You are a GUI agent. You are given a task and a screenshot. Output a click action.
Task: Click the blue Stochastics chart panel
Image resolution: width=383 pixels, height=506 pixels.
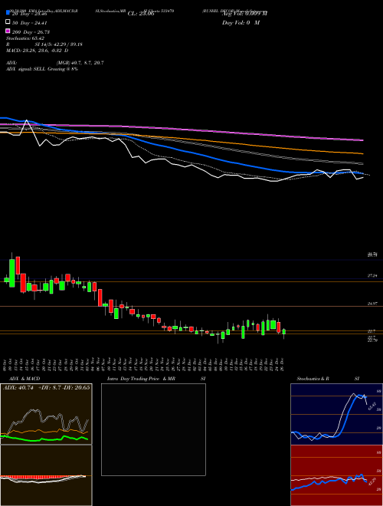click(336, 414)
